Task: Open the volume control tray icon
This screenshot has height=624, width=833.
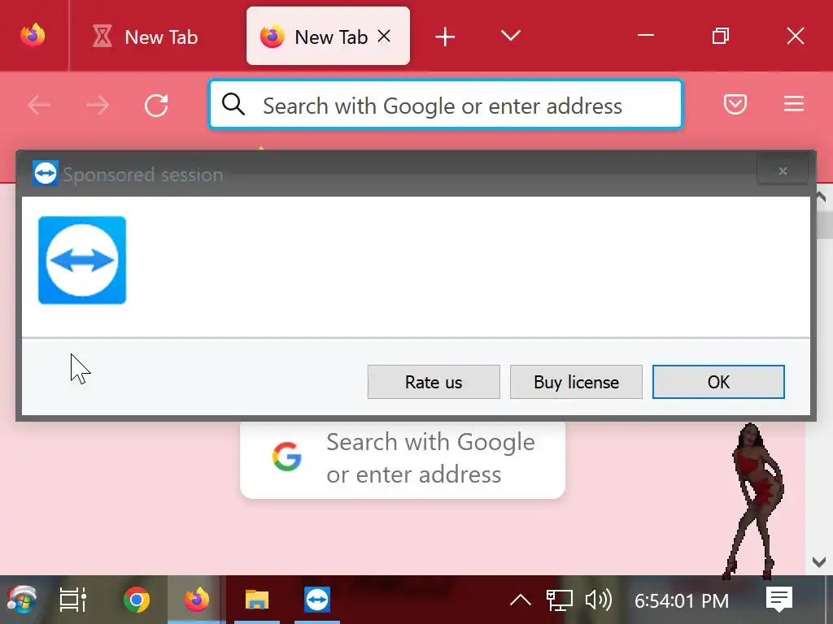Action: coord(598,600)
